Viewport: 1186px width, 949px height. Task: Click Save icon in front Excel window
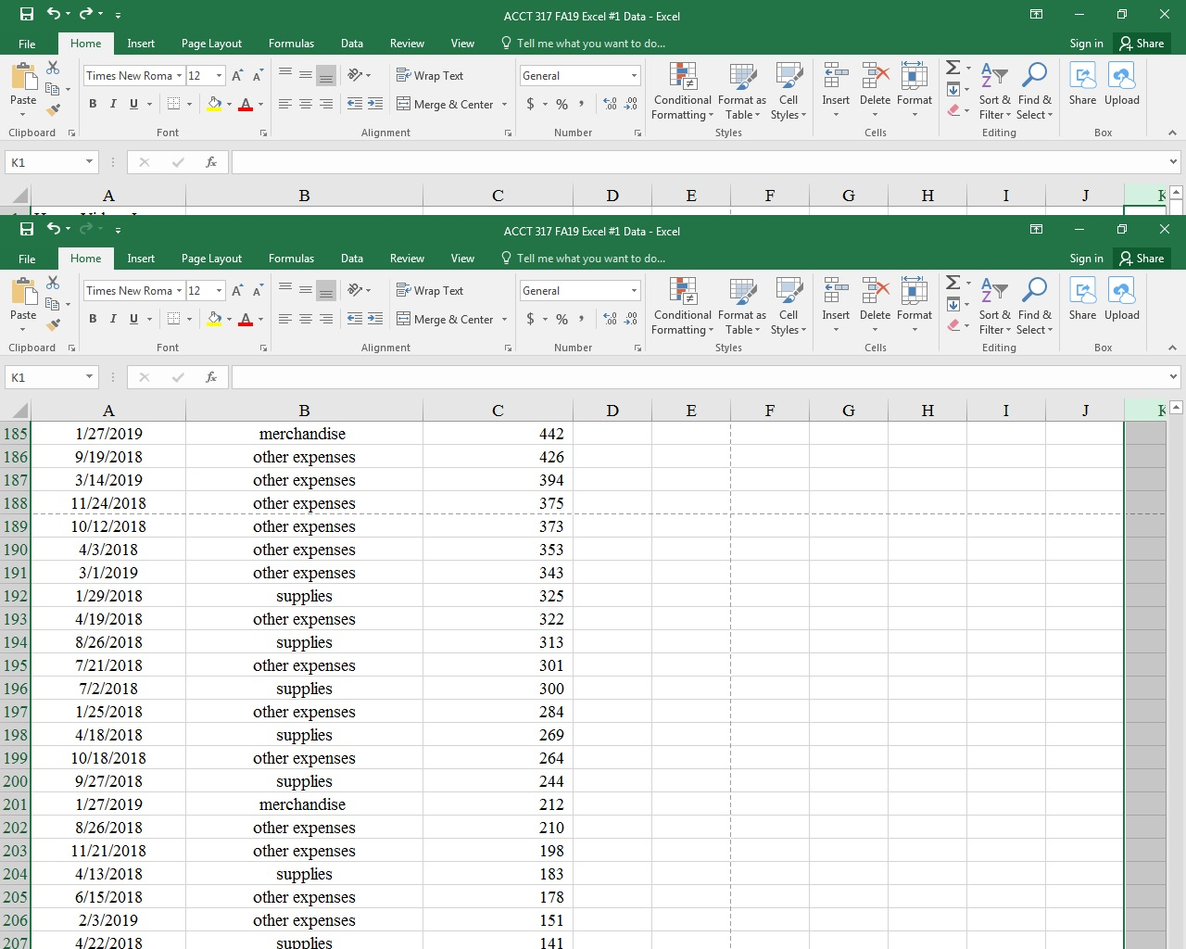(x=27, y=229)
